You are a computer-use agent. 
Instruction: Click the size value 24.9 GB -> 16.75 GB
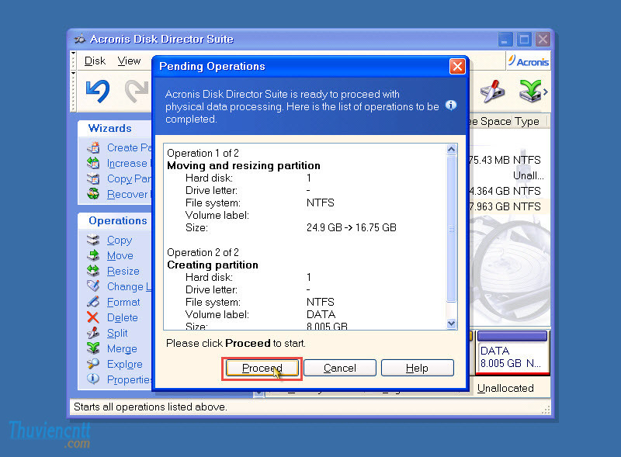point(352,227)
